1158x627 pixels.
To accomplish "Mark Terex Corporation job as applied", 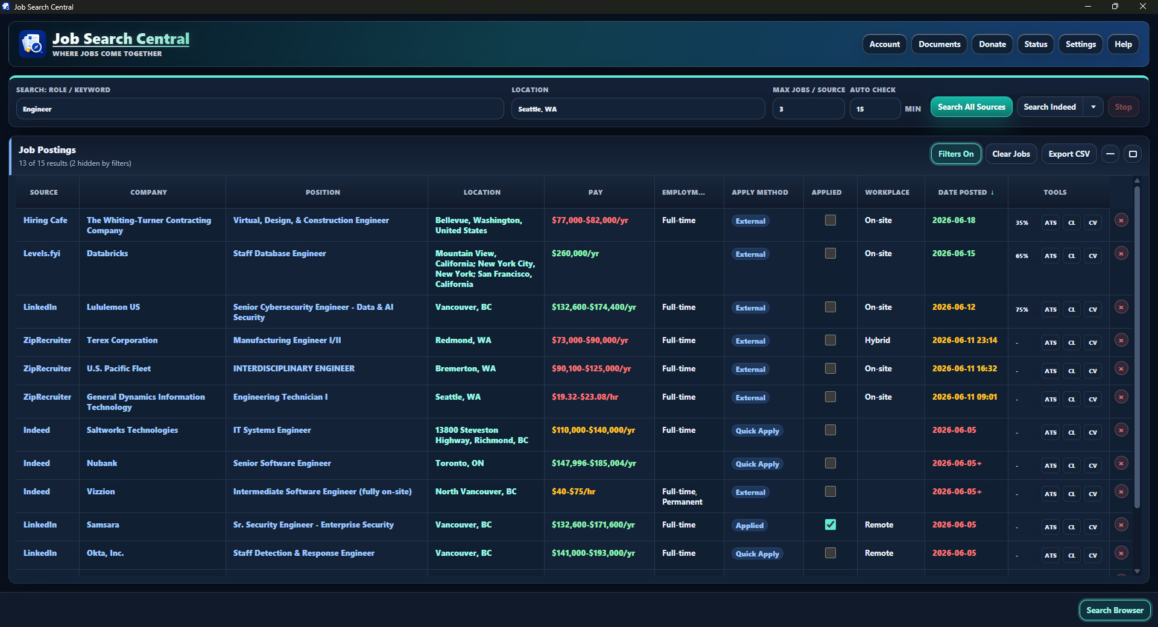I will click(831, 341).
